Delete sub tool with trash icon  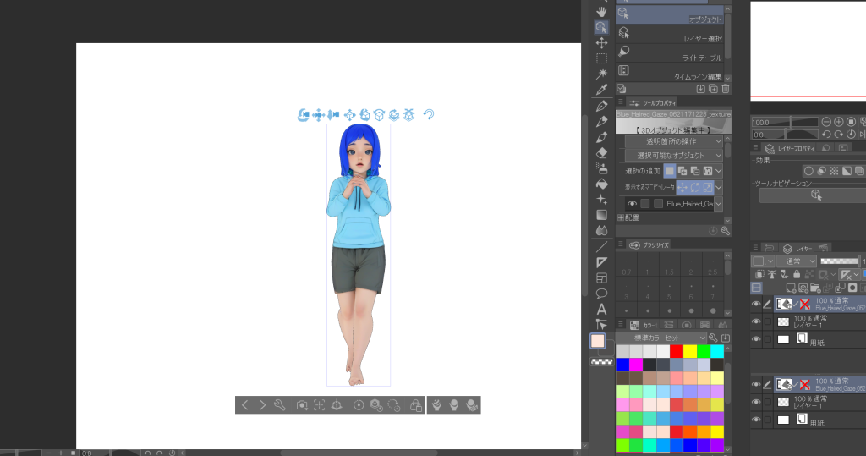726,89
